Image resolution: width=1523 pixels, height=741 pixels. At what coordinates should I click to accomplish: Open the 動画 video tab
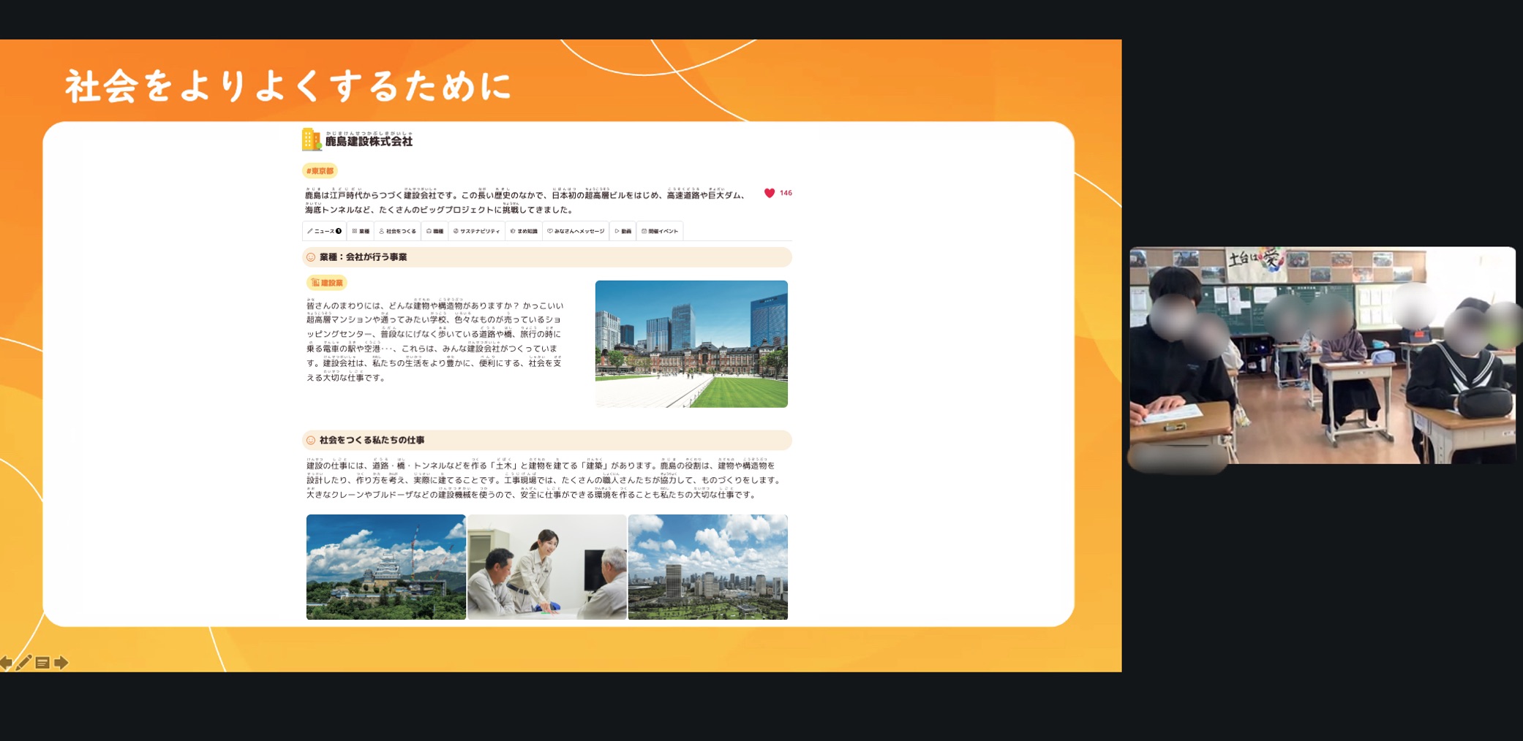[623, 231]
